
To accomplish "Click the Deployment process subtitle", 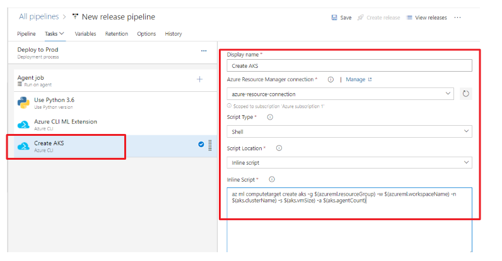I will click(38, 57).
